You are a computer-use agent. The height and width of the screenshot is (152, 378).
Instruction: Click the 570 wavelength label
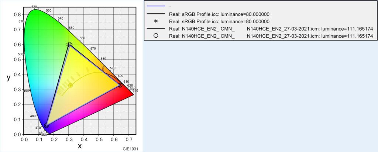click(x=93, y=49)
